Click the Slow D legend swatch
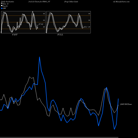 tap(2, 3)
